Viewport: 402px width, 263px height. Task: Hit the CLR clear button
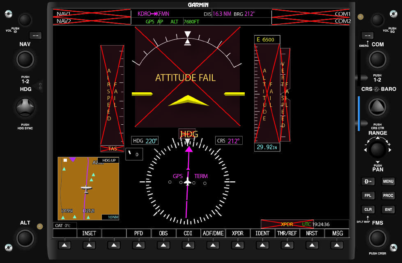pyautogui.click(x=368, y=210)
